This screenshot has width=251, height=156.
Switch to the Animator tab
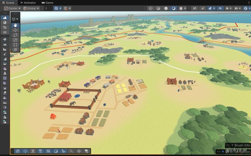[28, 3]
